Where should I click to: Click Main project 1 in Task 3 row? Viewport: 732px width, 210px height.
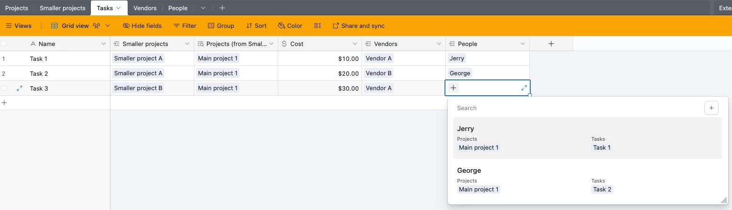coord(218,88)
